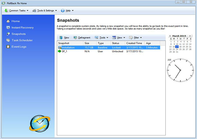Go to previous month in calendar

point(170,36)
